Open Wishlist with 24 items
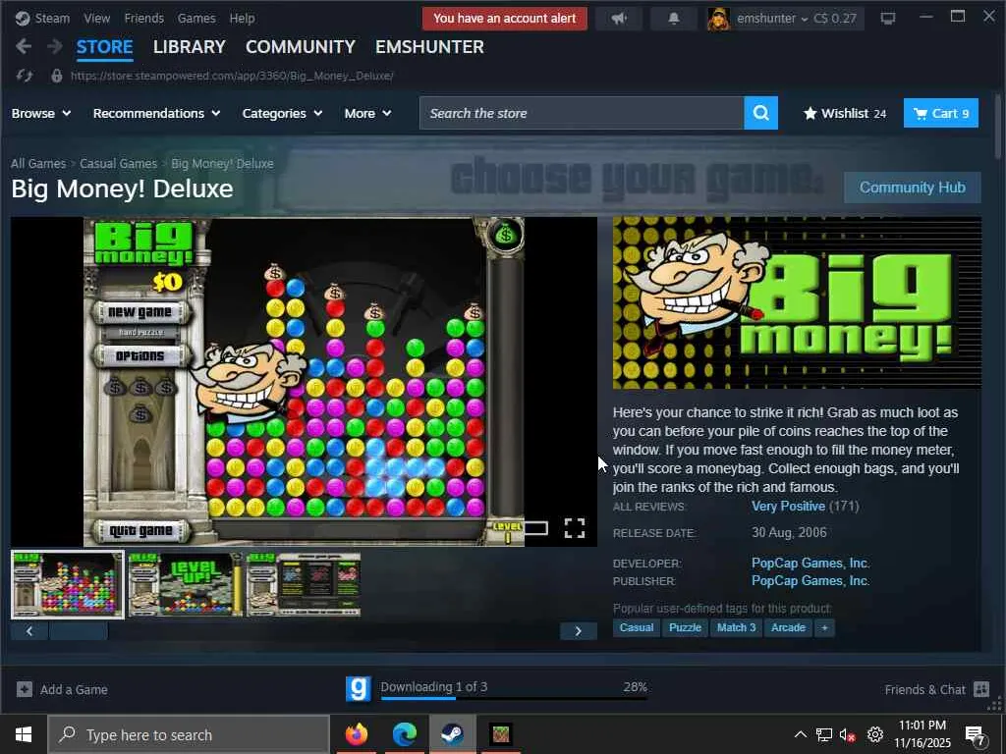The height and width of the screenshot is (754, 1006). tap(844, 114)
